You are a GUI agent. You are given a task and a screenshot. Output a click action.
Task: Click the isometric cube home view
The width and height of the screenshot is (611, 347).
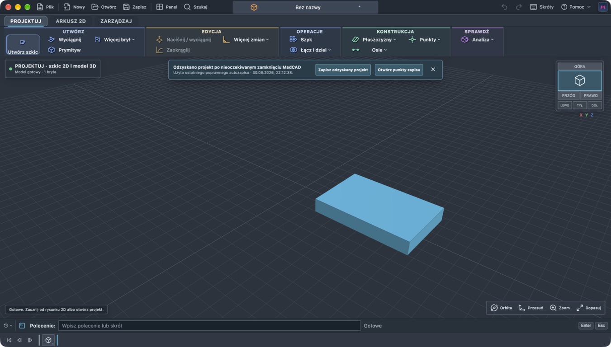pyautogui.click(x=580, y=81)
